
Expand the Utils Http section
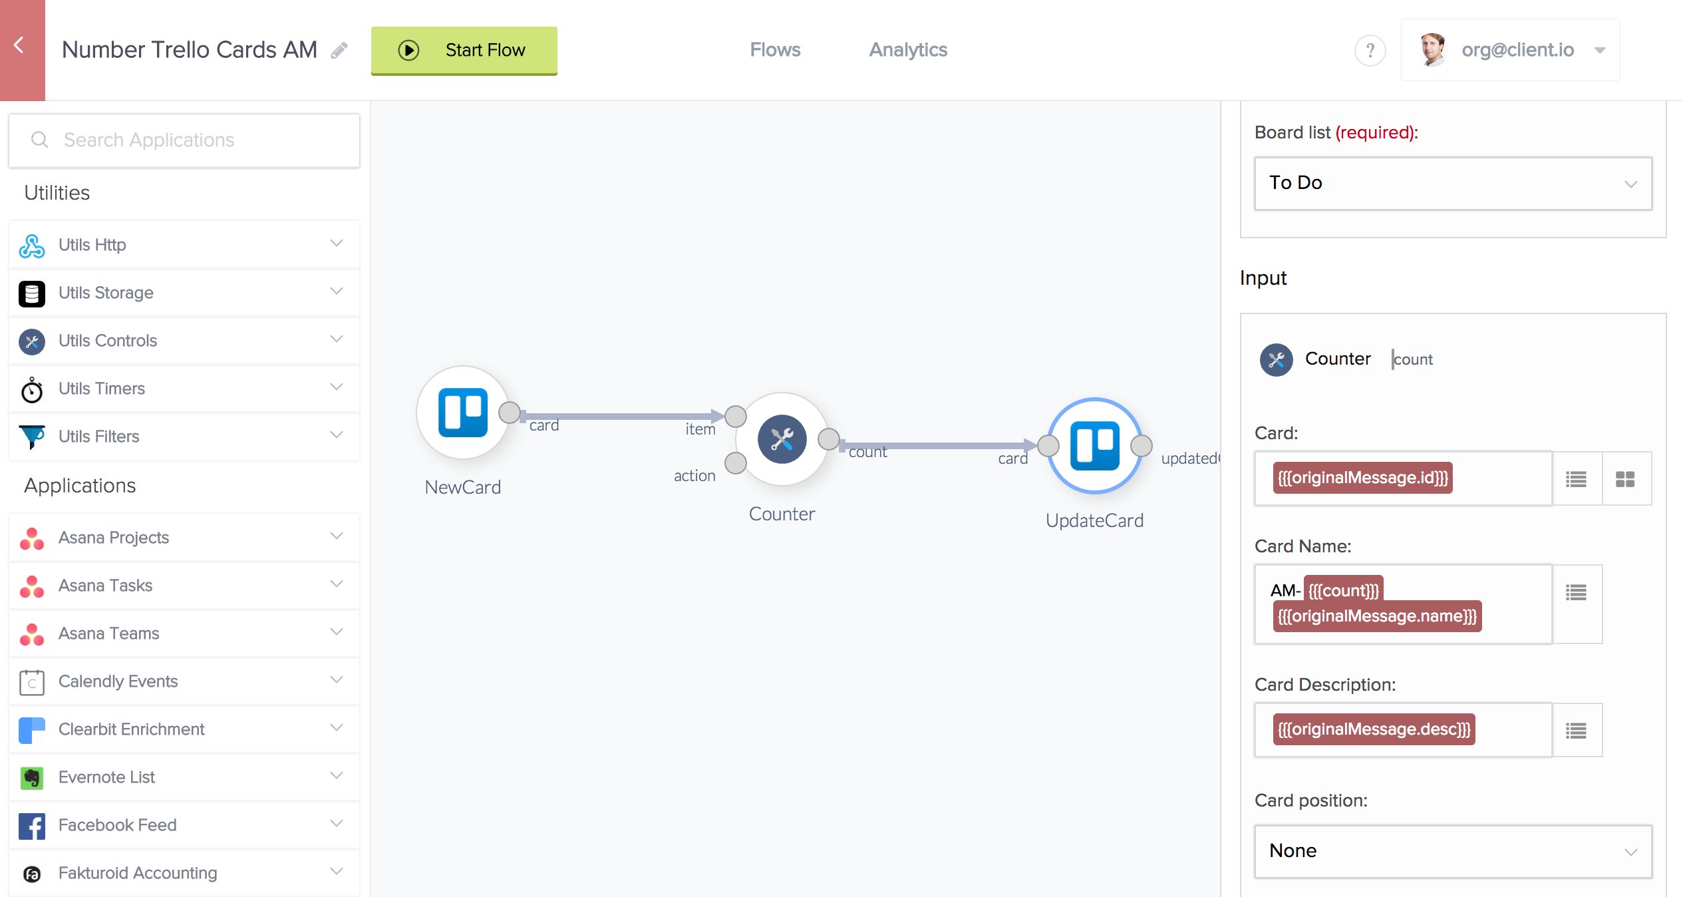tap(337, 244)
